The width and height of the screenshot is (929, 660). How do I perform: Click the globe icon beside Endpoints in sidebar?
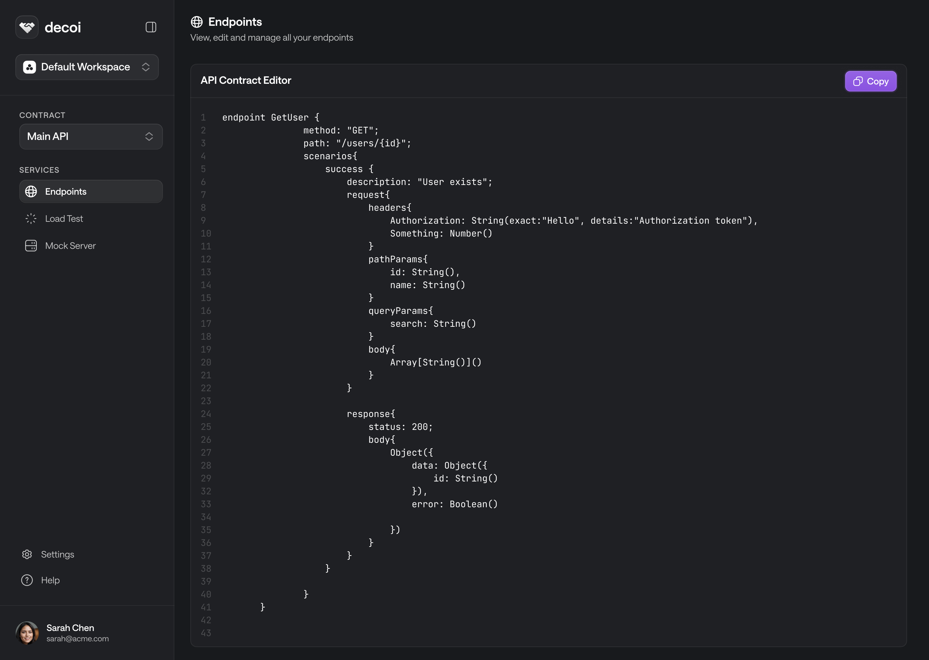click(31, 191)
